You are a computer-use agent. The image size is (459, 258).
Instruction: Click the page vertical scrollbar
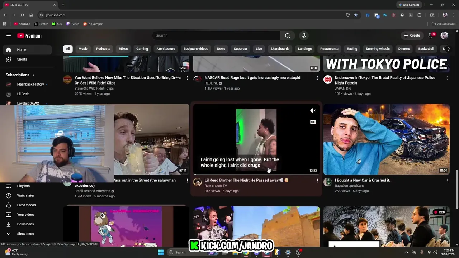pos(457,189)
